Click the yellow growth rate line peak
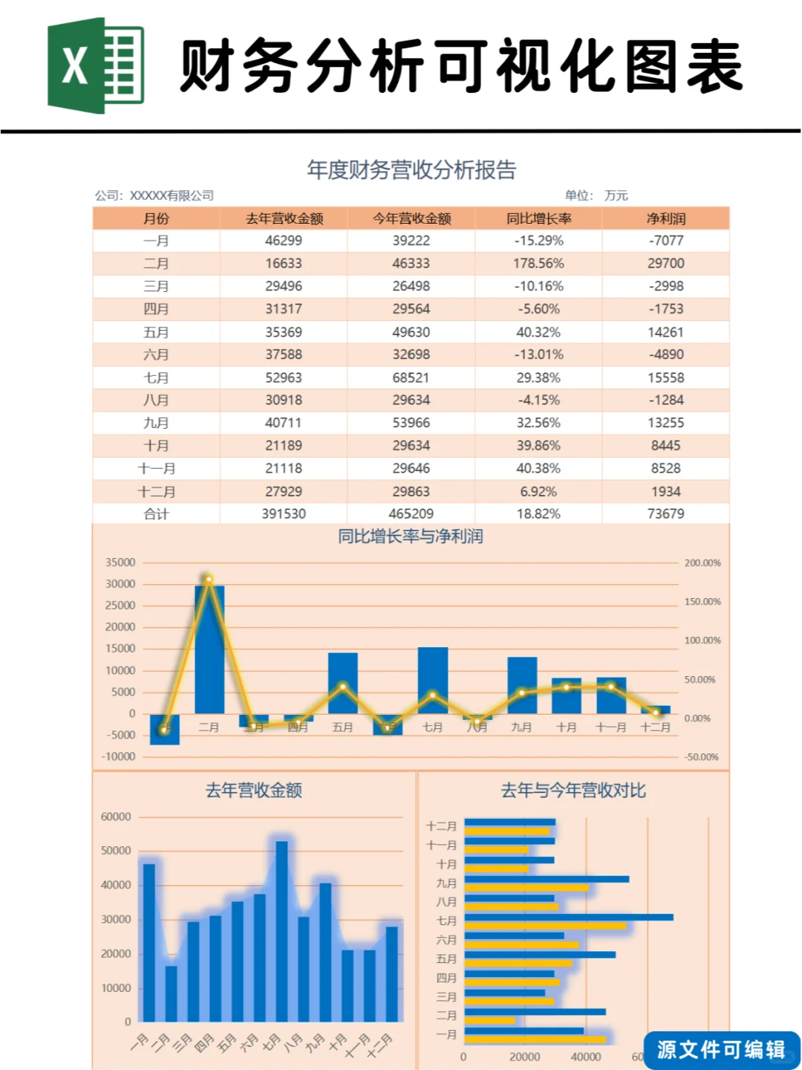 coord(209,578)
